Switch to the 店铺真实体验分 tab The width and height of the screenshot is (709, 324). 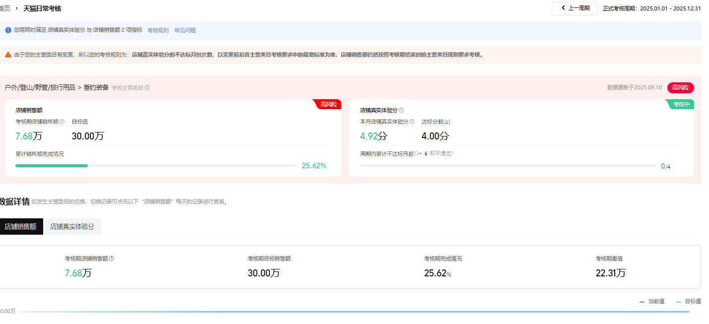[x=72, y=226]
